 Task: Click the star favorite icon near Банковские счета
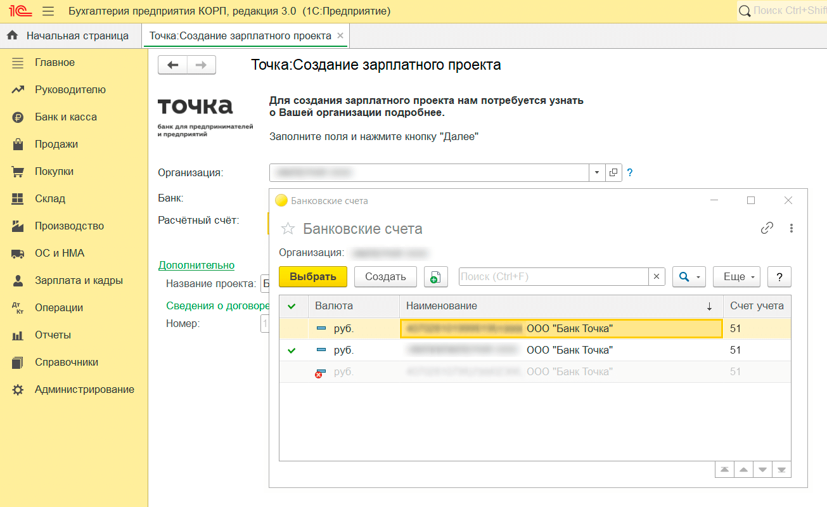point(288,229)
